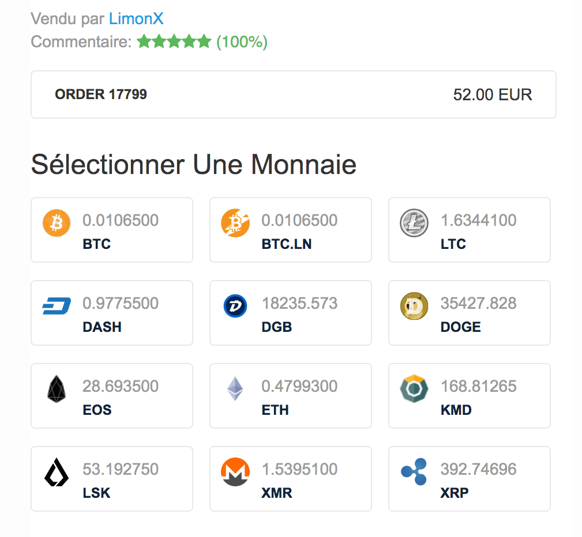Click the five-star seller rating
This screenshot has height=537, width=582.
[174, 41]
